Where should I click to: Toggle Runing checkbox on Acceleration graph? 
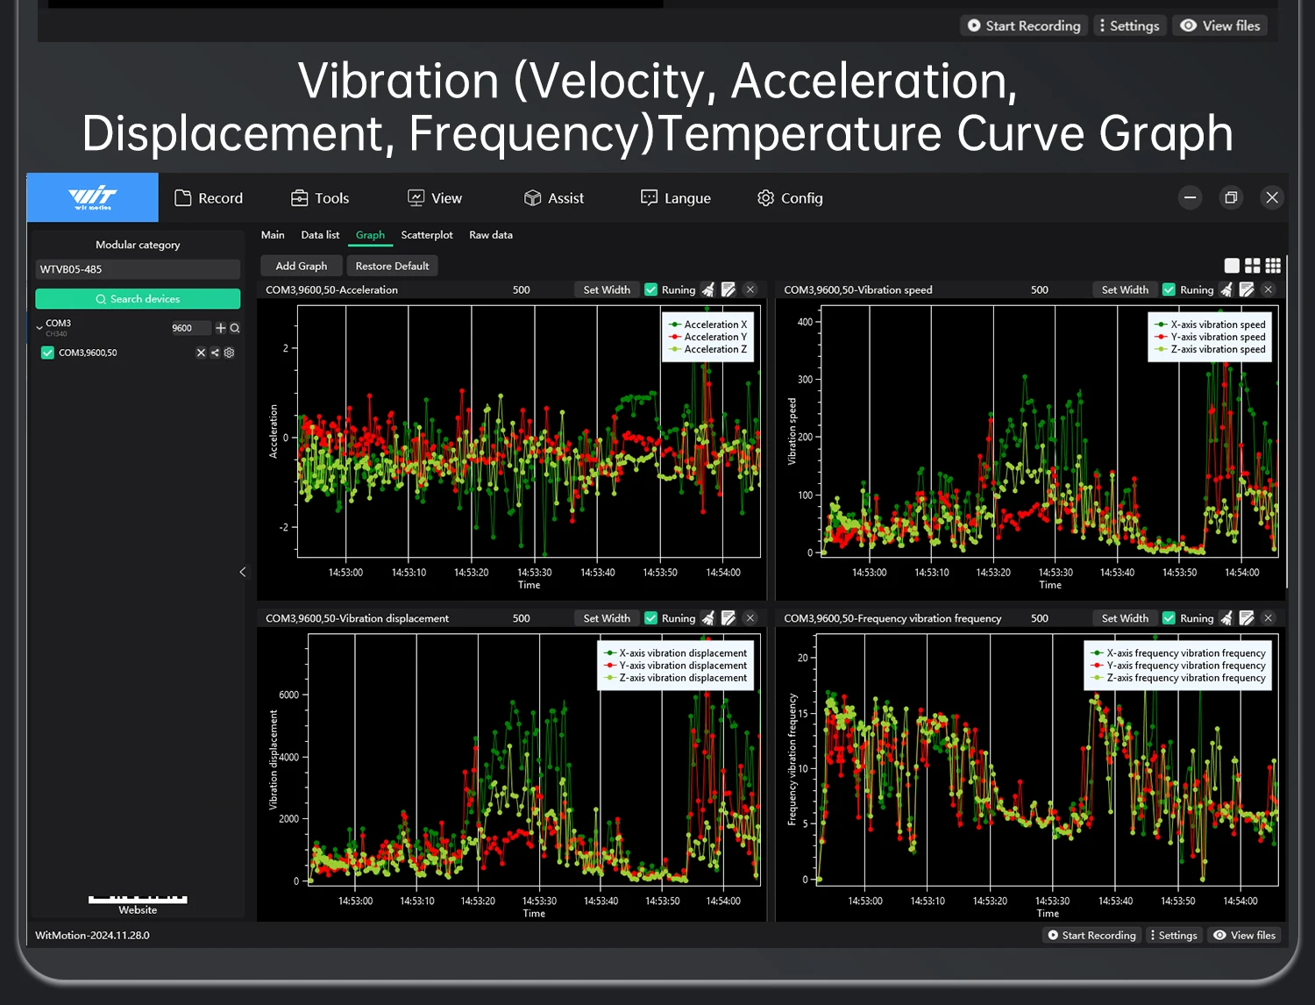click(650, 289)
